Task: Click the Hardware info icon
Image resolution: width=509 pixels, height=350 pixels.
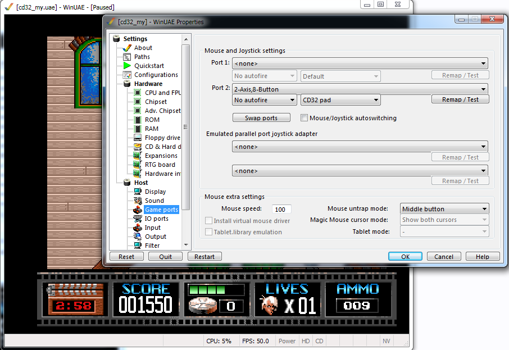Action: click(x=138, y=174)
